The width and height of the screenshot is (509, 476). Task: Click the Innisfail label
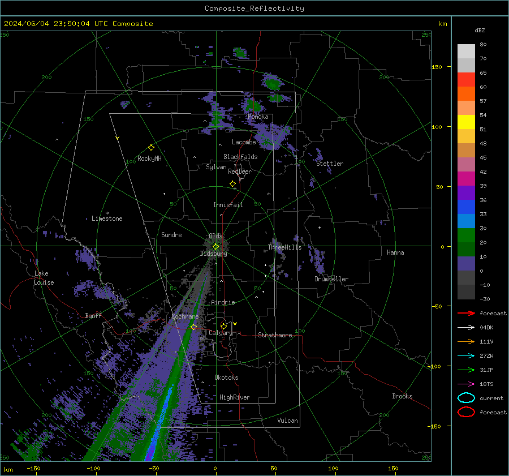(x=228, y=205)
